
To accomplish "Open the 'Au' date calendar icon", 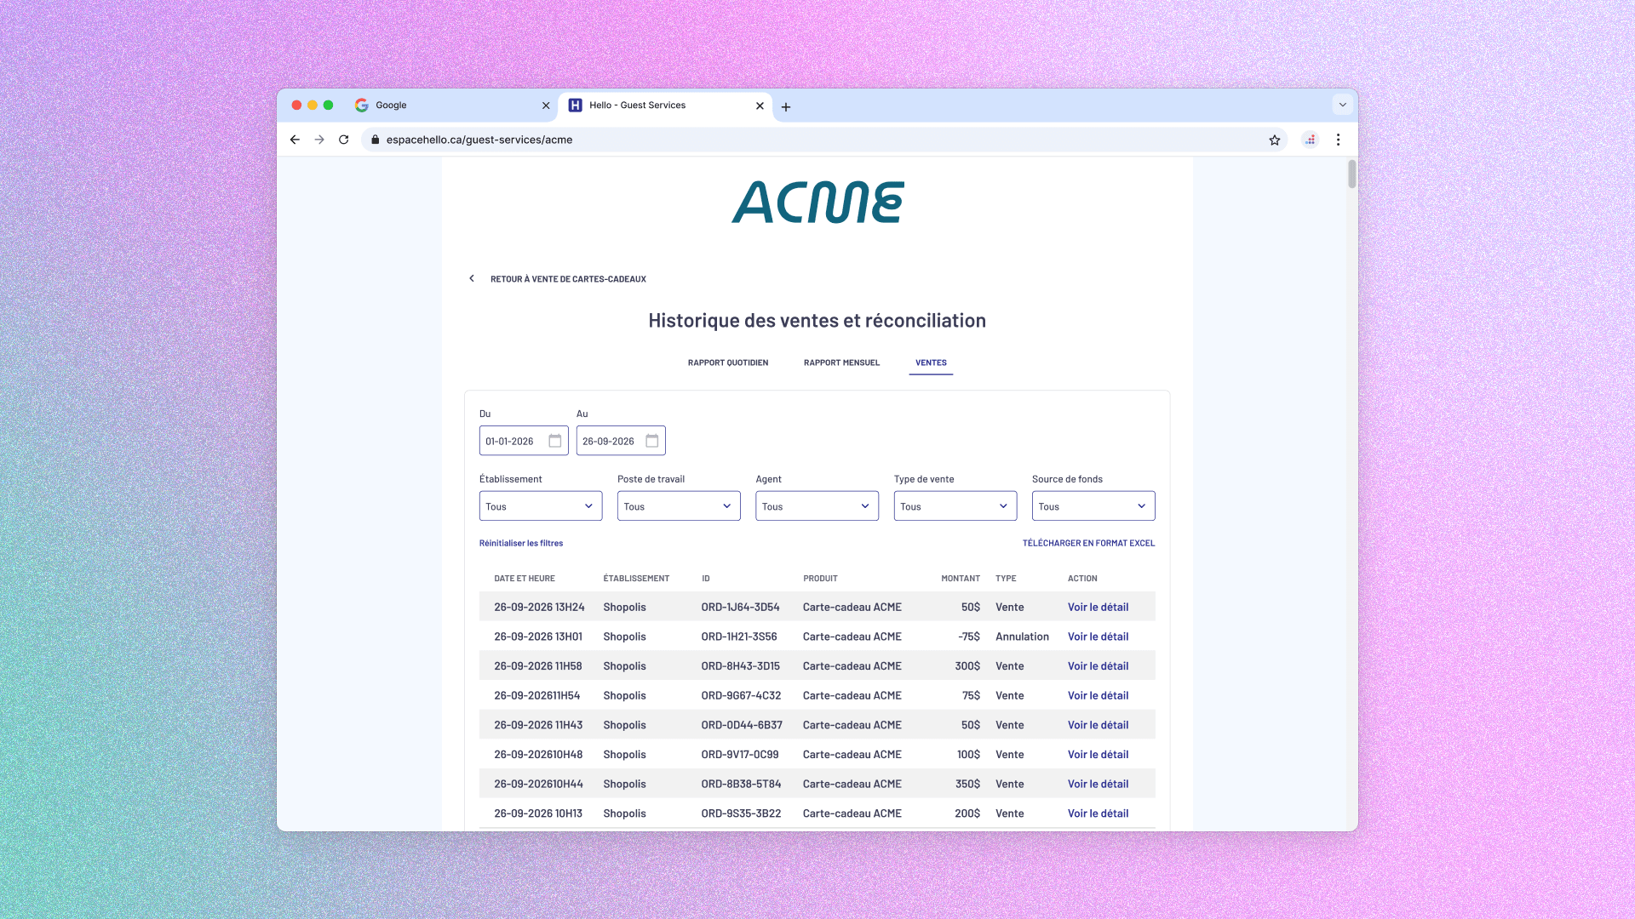I will tap(652, 441).
